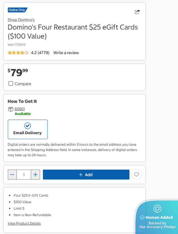The width and height of the screenshot is (178, 234).
Task: Click the Online Only badge
Action: coord(18,10)
